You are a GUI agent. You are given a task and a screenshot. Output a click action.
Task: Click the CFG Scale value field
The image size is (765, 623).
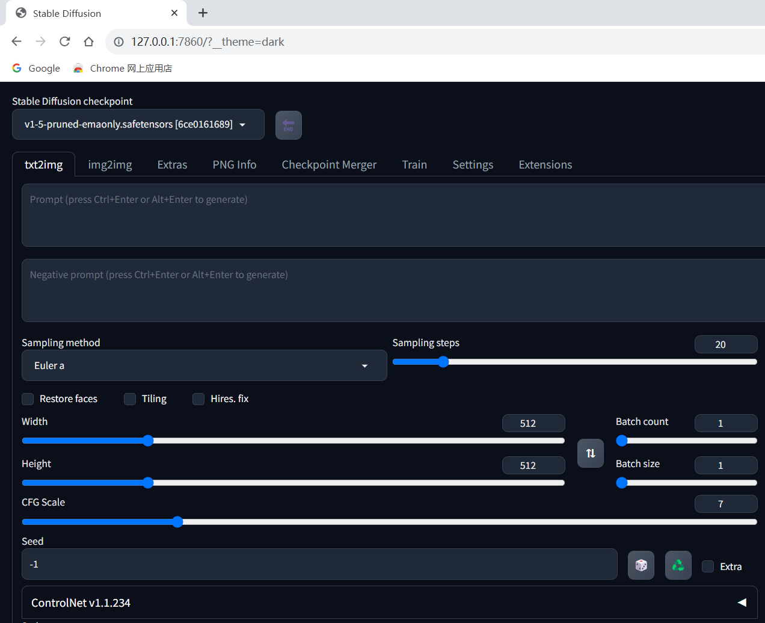tap(726, 504)
